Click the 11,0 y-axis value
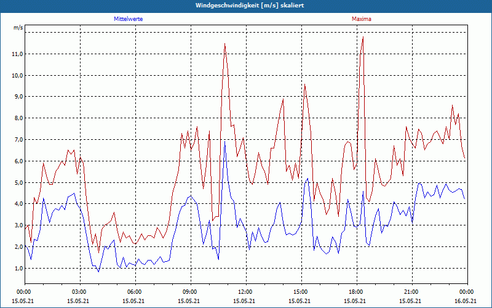 (18, 54)
